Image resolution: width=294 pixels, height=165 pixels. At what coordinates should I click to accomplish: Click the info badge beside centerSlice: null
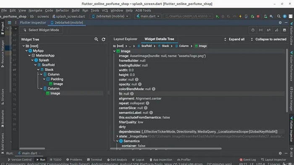(146, 108)
